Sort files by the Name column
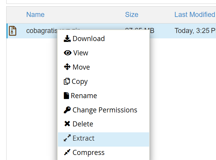This screenshot has width=216, height=160. (35, 15)
